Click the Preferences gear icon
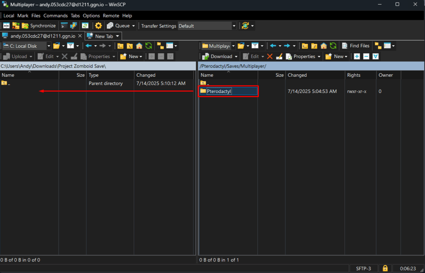The image size is (425, 273). tap(98, 26)
